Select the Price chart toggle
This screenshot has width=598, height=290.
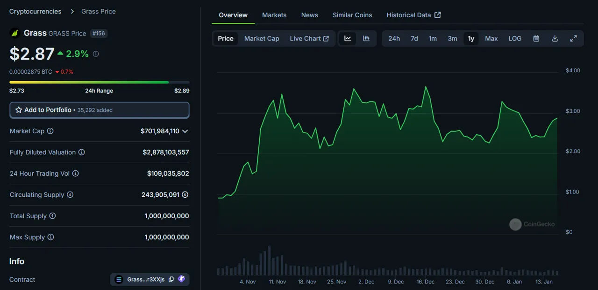226,39
